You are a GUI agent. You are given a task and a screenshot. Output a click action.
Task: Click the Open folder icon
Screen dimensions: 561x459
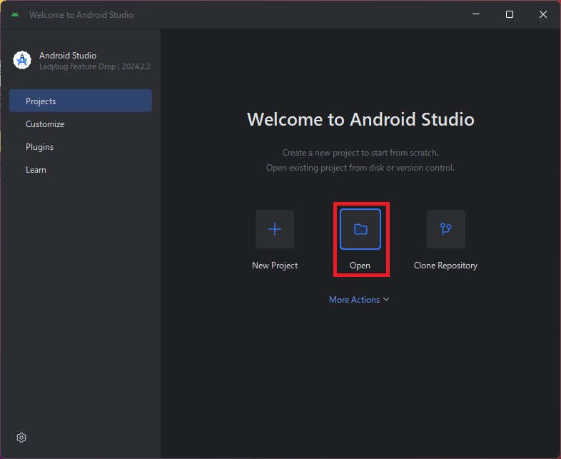point(360,229)
